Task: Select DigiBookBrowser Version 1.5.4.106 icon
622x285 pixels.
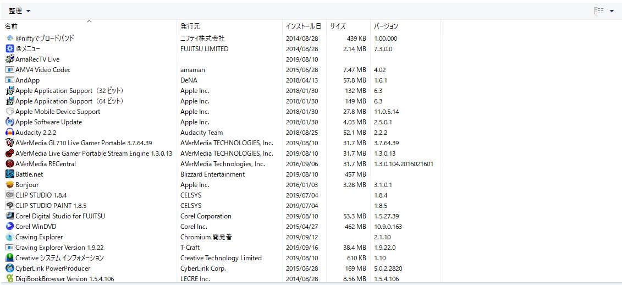Action: pyautogui.click(x=10, y=278)
